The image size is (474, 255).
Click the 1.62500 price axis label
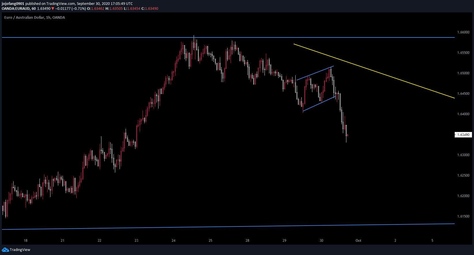pos(463,175)
